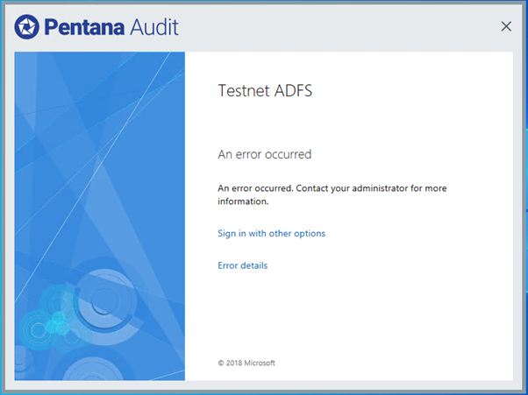
Task: Click the blue ADFS illustration image
Action: coord(100,216)
